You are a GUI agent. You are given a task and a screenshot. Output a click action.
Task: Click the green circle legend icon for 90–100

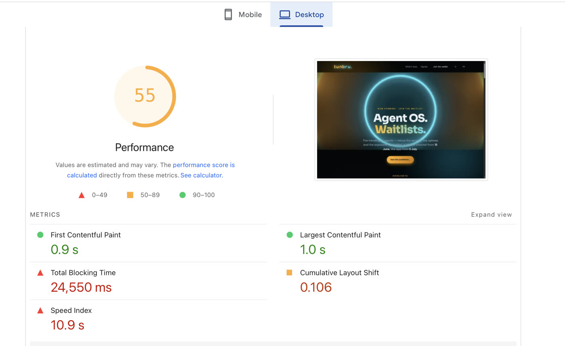[x=182, y=195]
